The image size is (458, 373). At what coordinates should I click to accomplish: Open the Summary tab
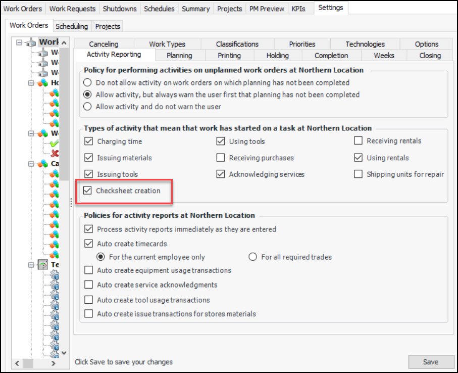(x=196, y=9)
